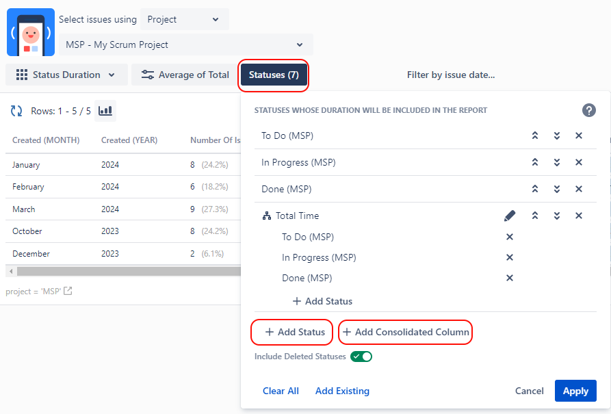611x414 pixels.
Task: Remove Done (MSP) from Total Time
Action: coord(509,278)
